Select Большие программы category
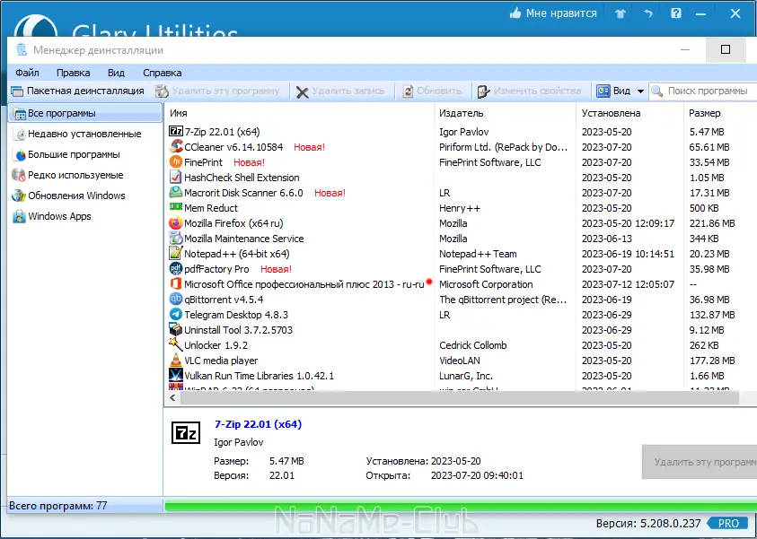Viewport: 757px width, 539px height. click(66, 155)
